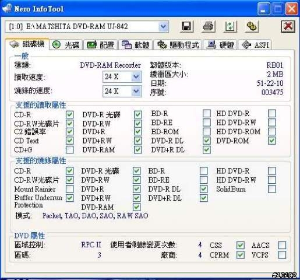Viewport: 300px width, 280px height.
Task: Toggle C2 錯誤率 read checkbox
Action: pos(70,132)
